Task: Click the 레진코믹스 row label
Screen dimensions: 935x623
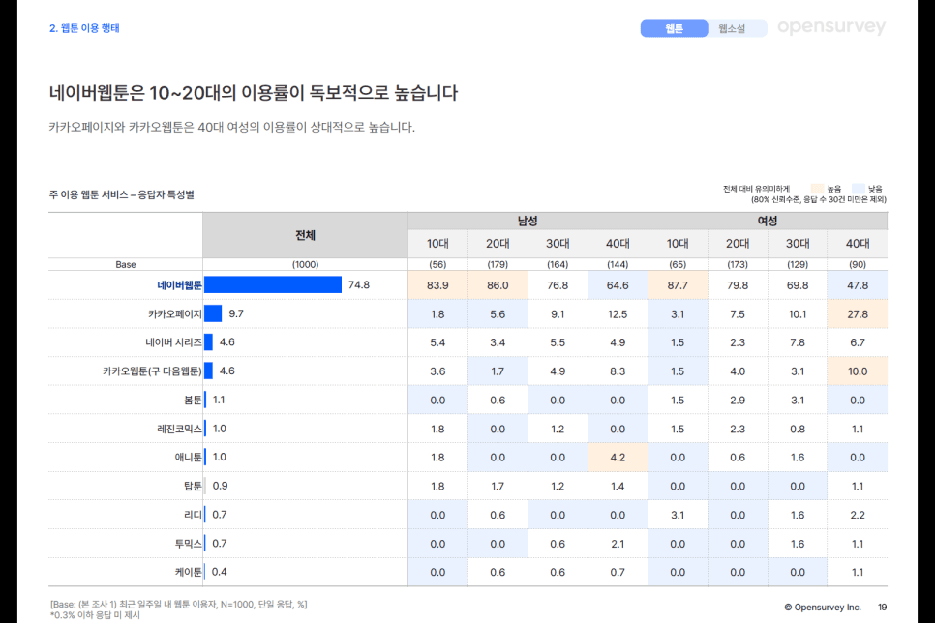Action: click(179, 429)
